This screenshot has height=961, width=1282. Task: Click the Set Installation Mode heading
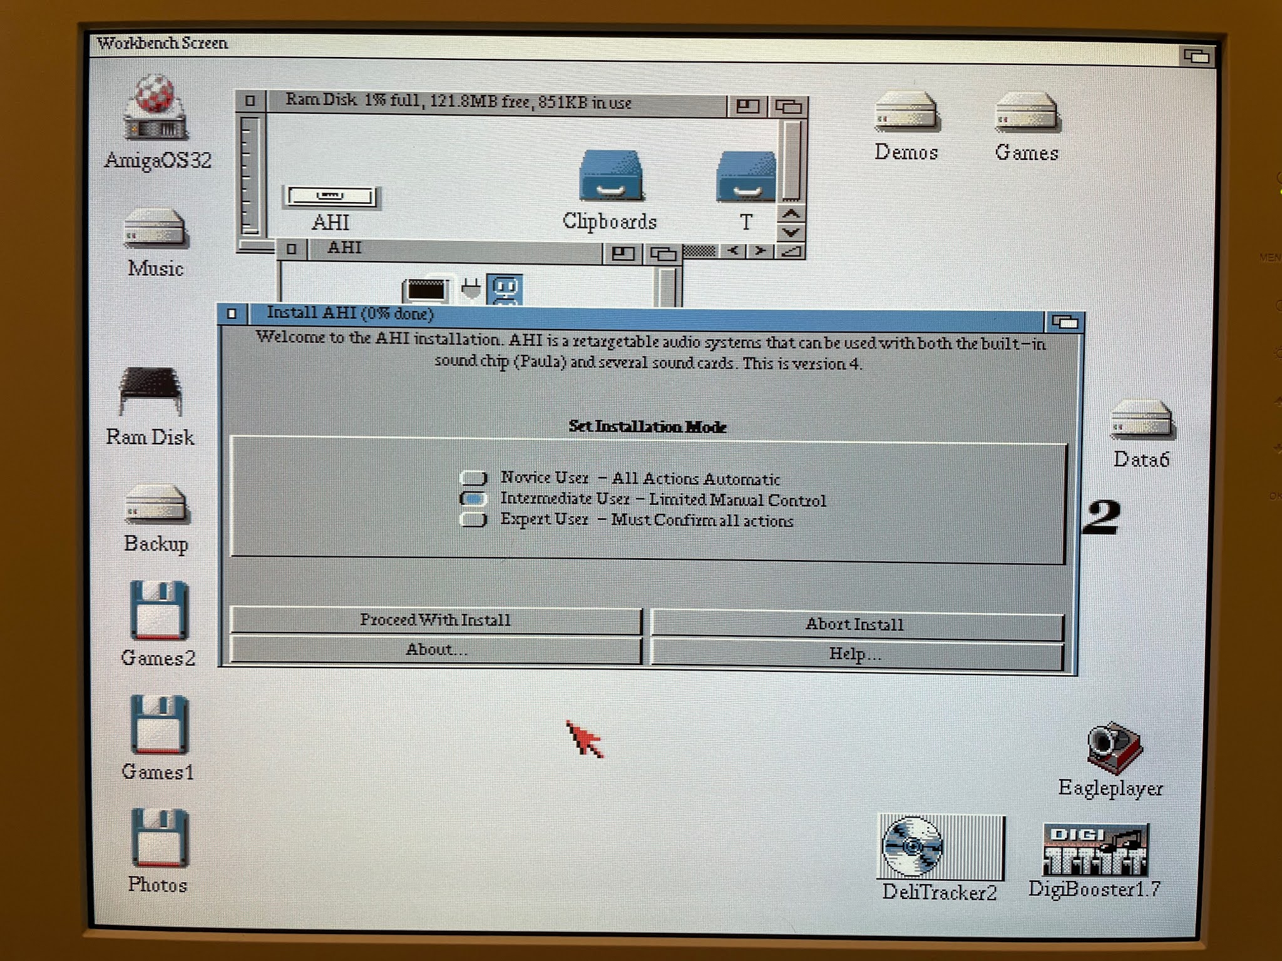pyautogui.click(x=647, y=427)
